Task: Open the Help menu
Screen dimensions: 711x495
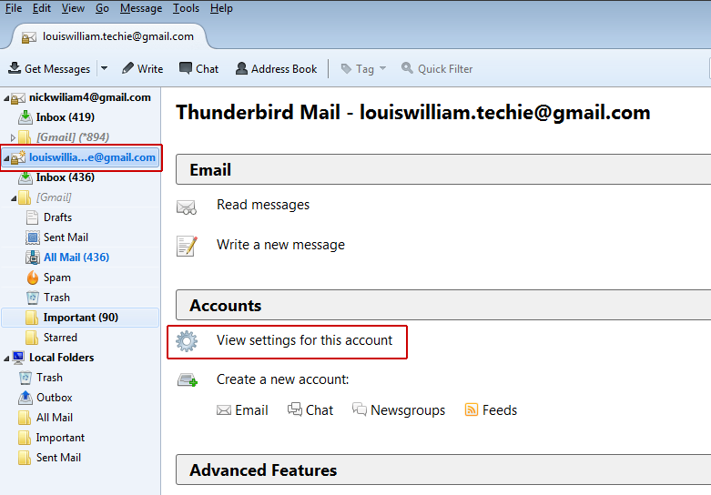Action: [221, 8]
